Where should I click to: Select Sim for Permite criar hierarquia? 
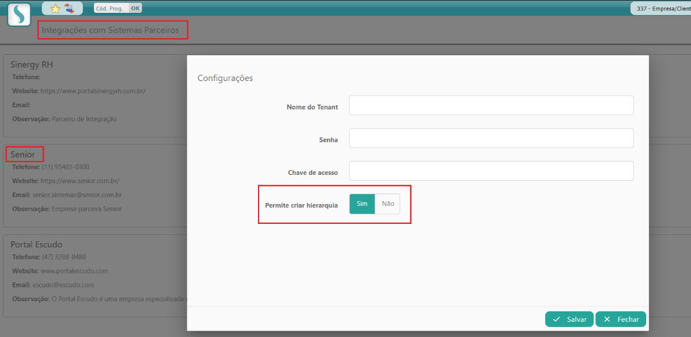coord(362,204)
